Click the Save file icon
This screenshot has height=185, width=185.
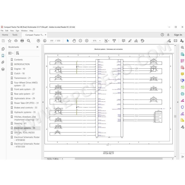[x=3, y=41]
